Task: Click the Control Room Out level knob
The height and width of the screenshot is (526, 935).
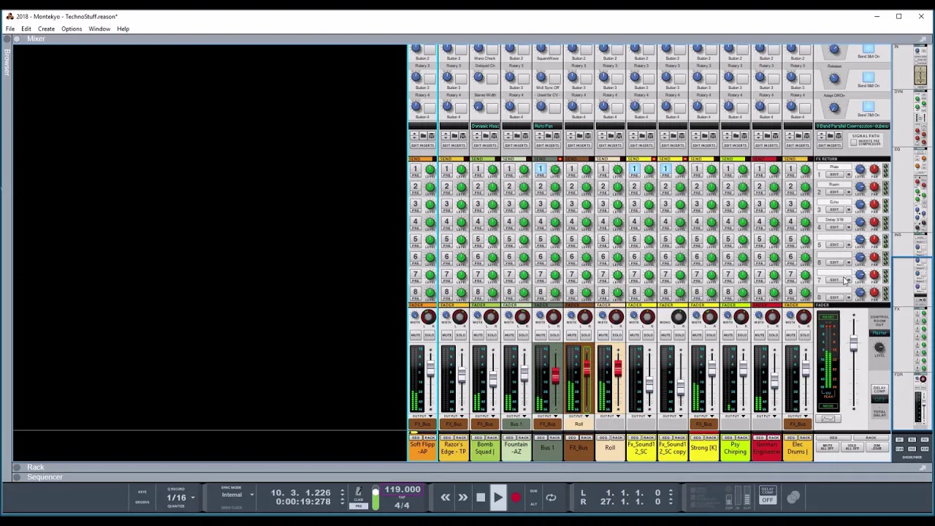Action: (879, 348)
